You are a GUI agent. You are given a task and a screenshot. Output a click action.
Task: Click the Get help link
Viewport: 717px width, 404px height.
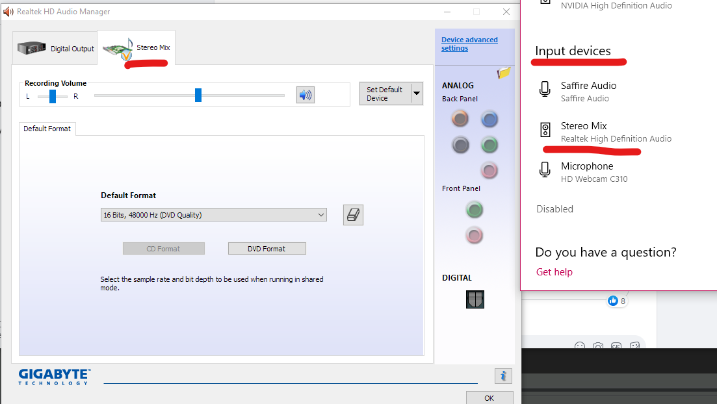click(x=554, y=272)
